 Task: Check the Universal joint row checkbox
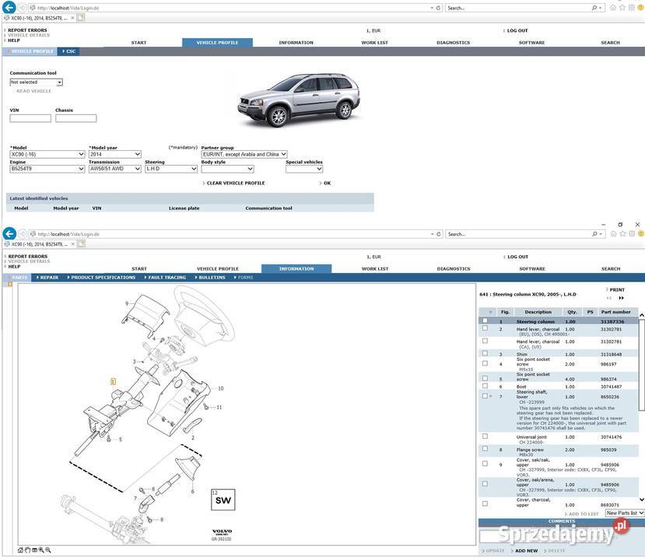click(485, 436)
